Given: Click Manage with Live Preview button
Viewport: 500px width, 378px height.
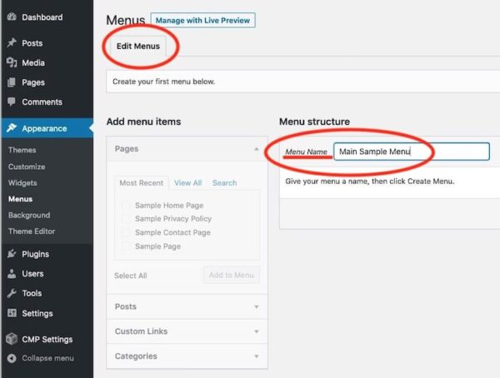Looking at the screenshot, I should click(x=202, y=20).
